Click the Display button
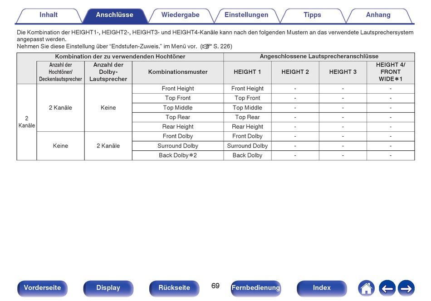Viewport: 431px width, 301px height. tap(108, 288)
